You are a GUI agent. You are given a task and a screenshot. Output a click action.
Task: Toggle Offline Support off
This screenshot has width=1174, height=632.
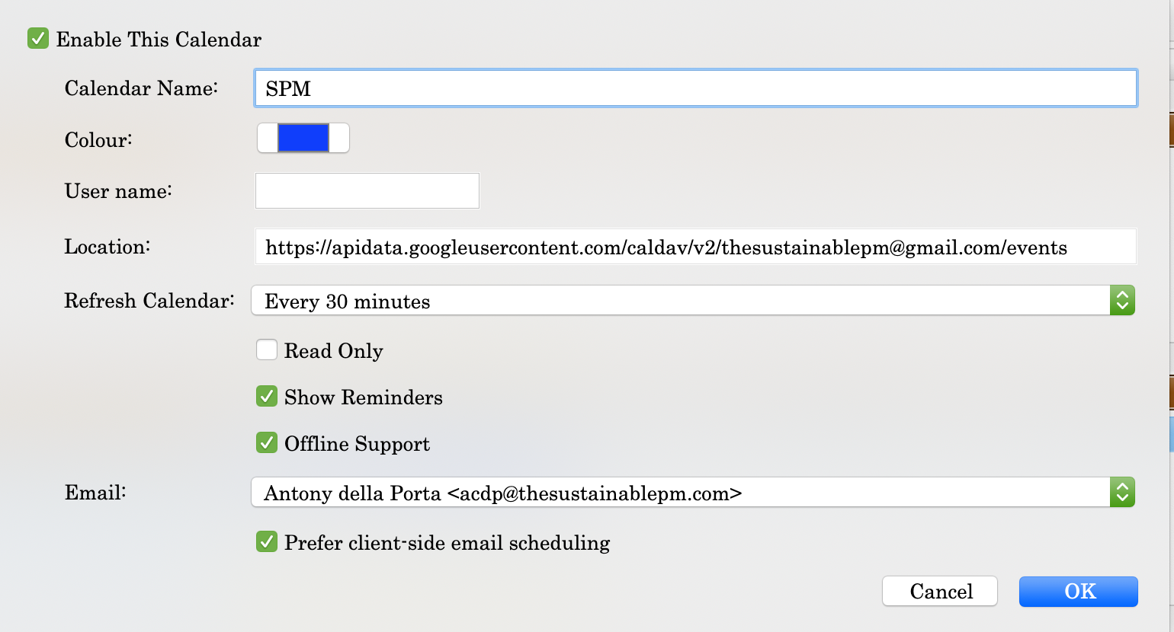267,442
